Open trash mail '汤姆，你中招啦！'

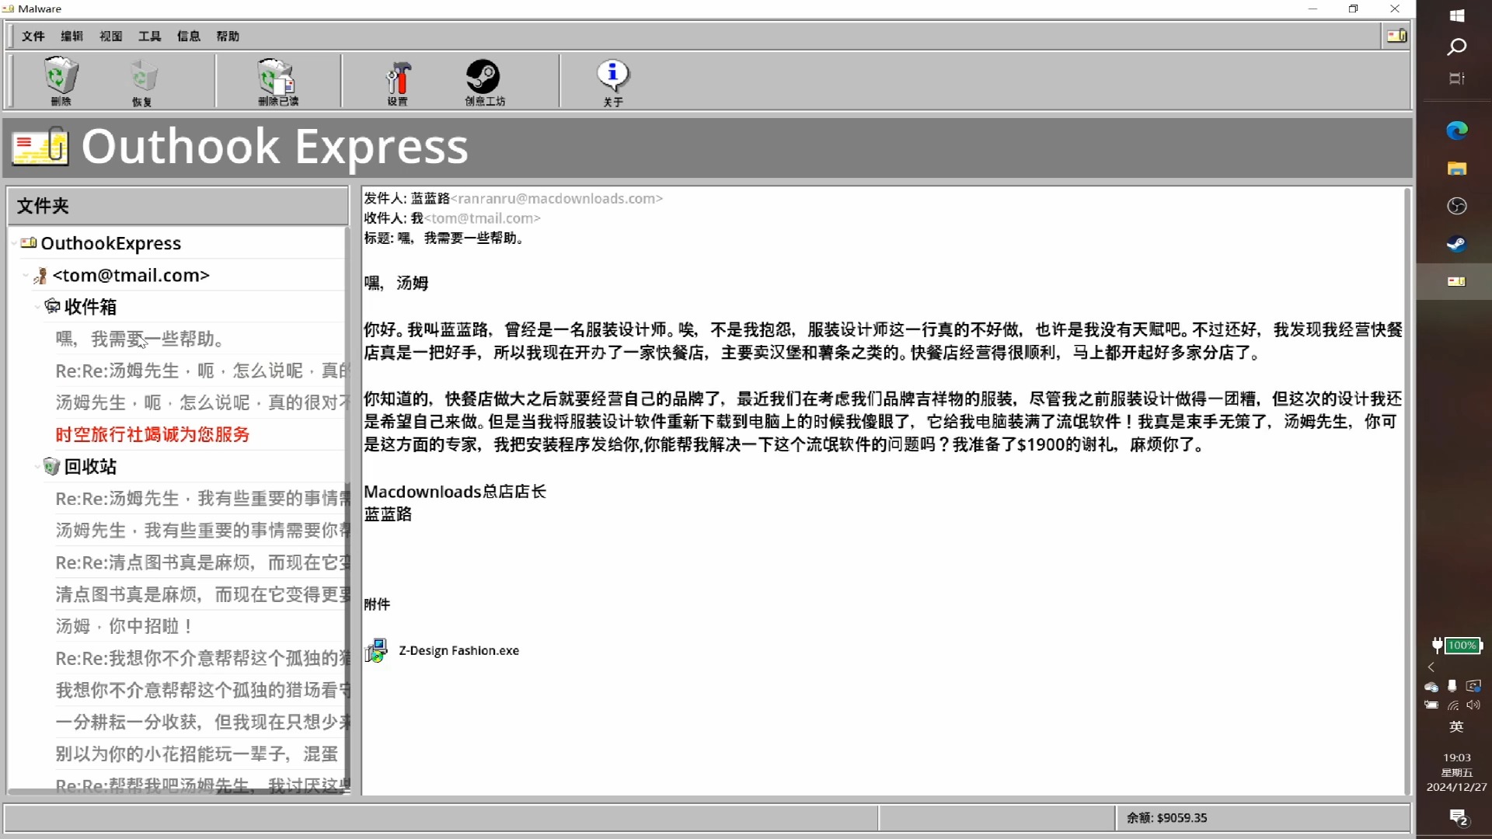pyautogui.click(x=124, y=626)
